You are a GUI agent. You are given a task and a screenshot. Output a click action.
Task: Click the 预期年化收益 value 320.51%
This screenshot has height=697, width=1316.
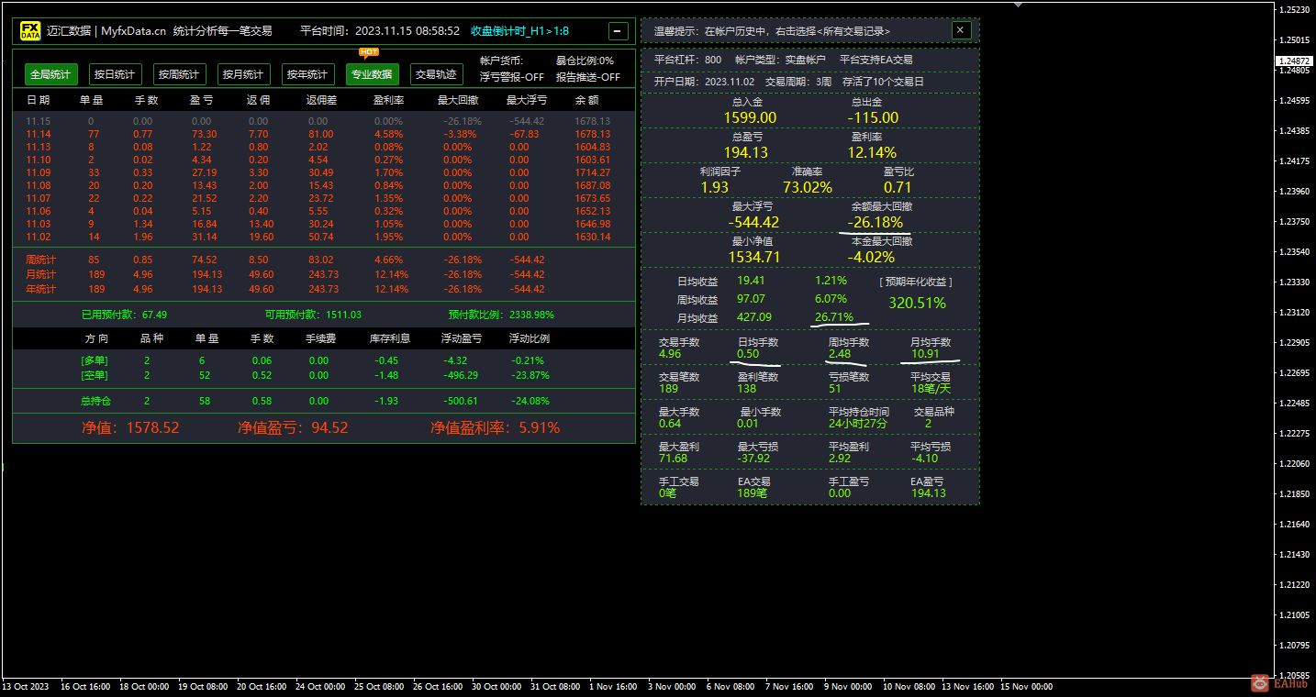click(x=917, y=303)
